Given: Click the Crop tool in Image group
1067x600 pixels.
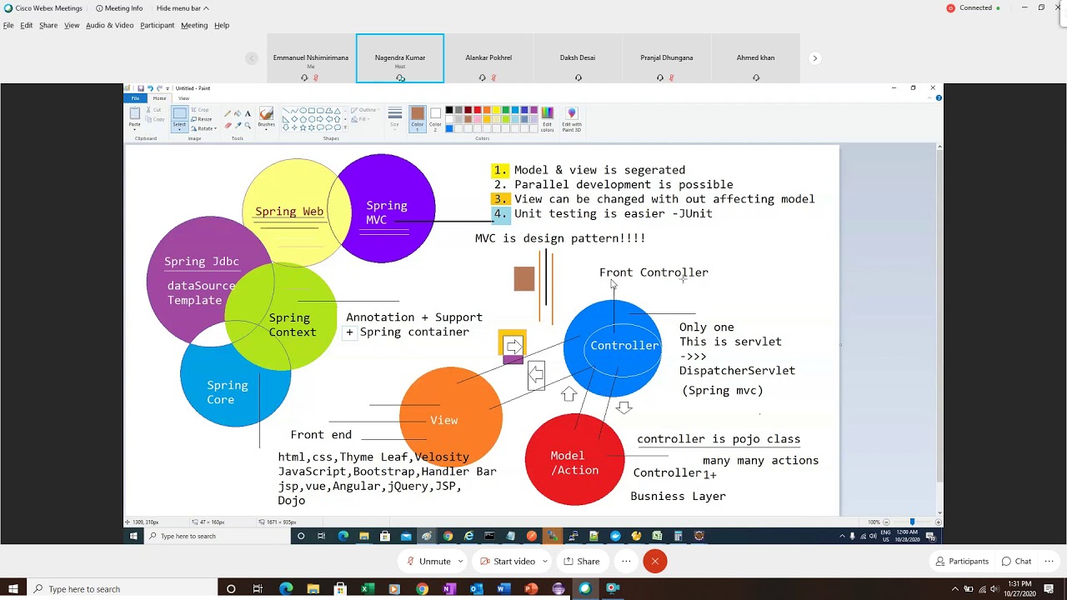Looking at the screenshot, I should point(201,110).
